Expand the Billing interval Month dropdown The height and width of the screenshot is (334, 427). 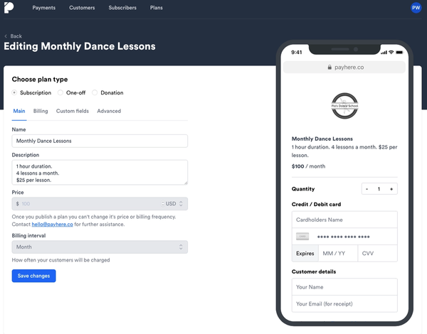[x=100, y=247]
